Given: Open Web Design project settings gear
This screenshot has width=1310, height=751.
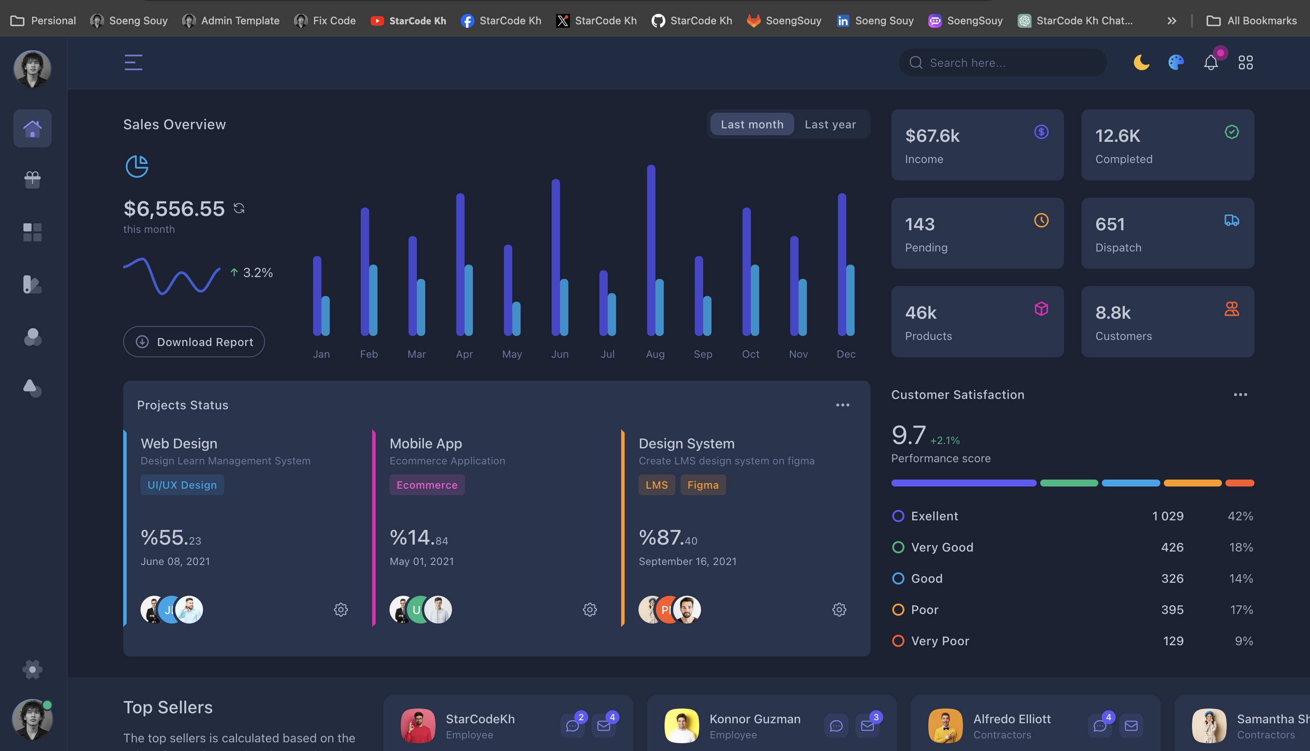Looking at the screenshot, I should (x=341, y=610).
